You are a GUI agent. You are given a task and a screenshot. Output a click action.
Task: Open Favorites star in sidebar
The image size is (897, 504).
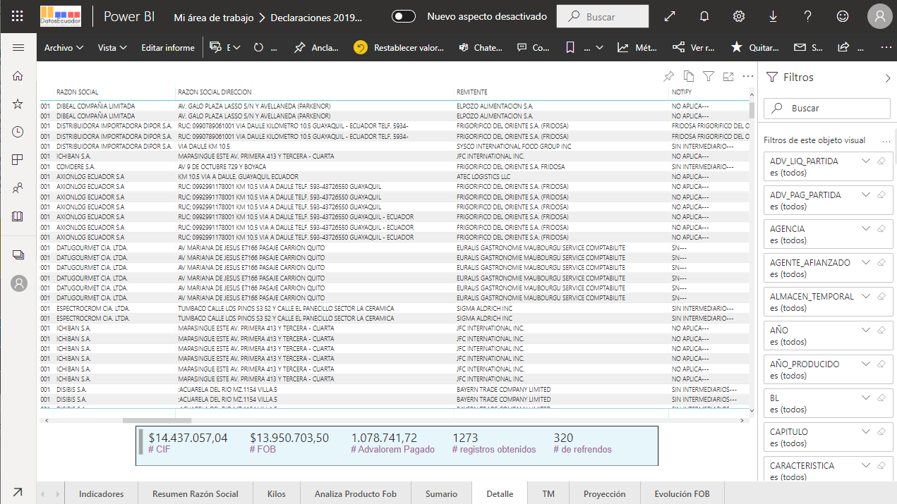(x=18, y=104)
